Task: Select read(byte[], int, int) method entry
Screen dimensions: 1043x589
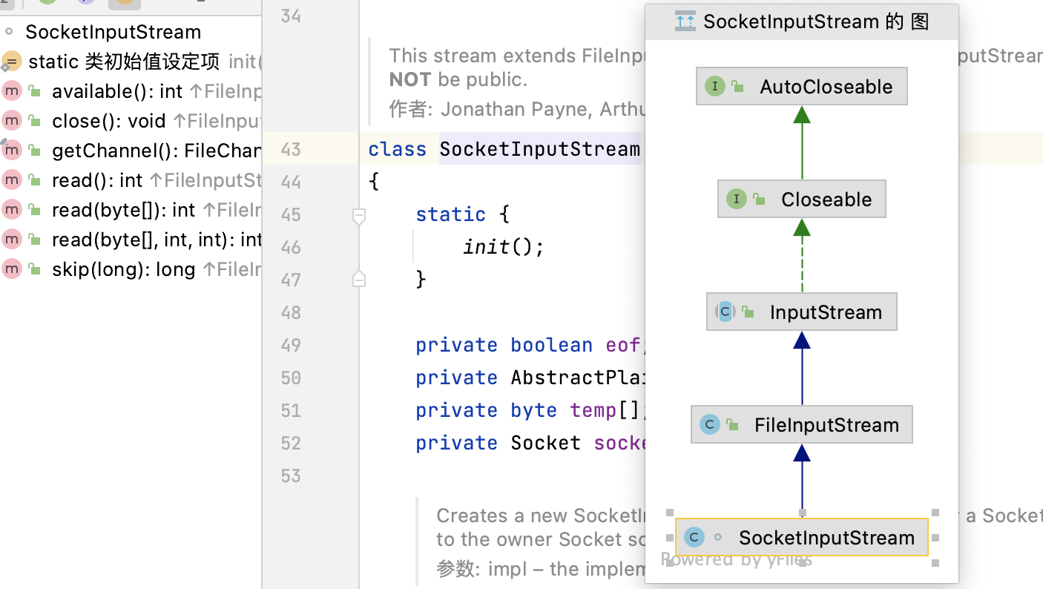Action: pos(156,240)
